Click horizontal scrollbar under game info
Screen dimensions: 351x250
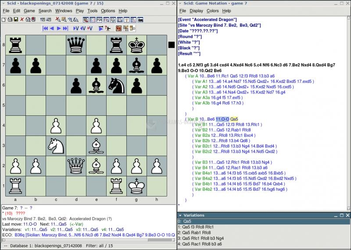[x=88, y=240]
